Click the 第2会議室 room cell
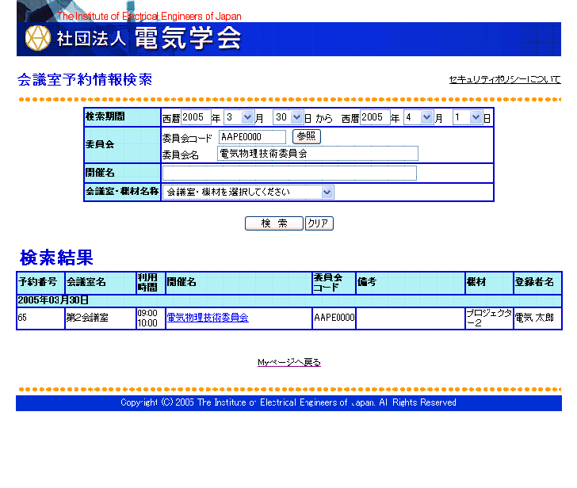The image size is (577, 488). click(88, 318)
